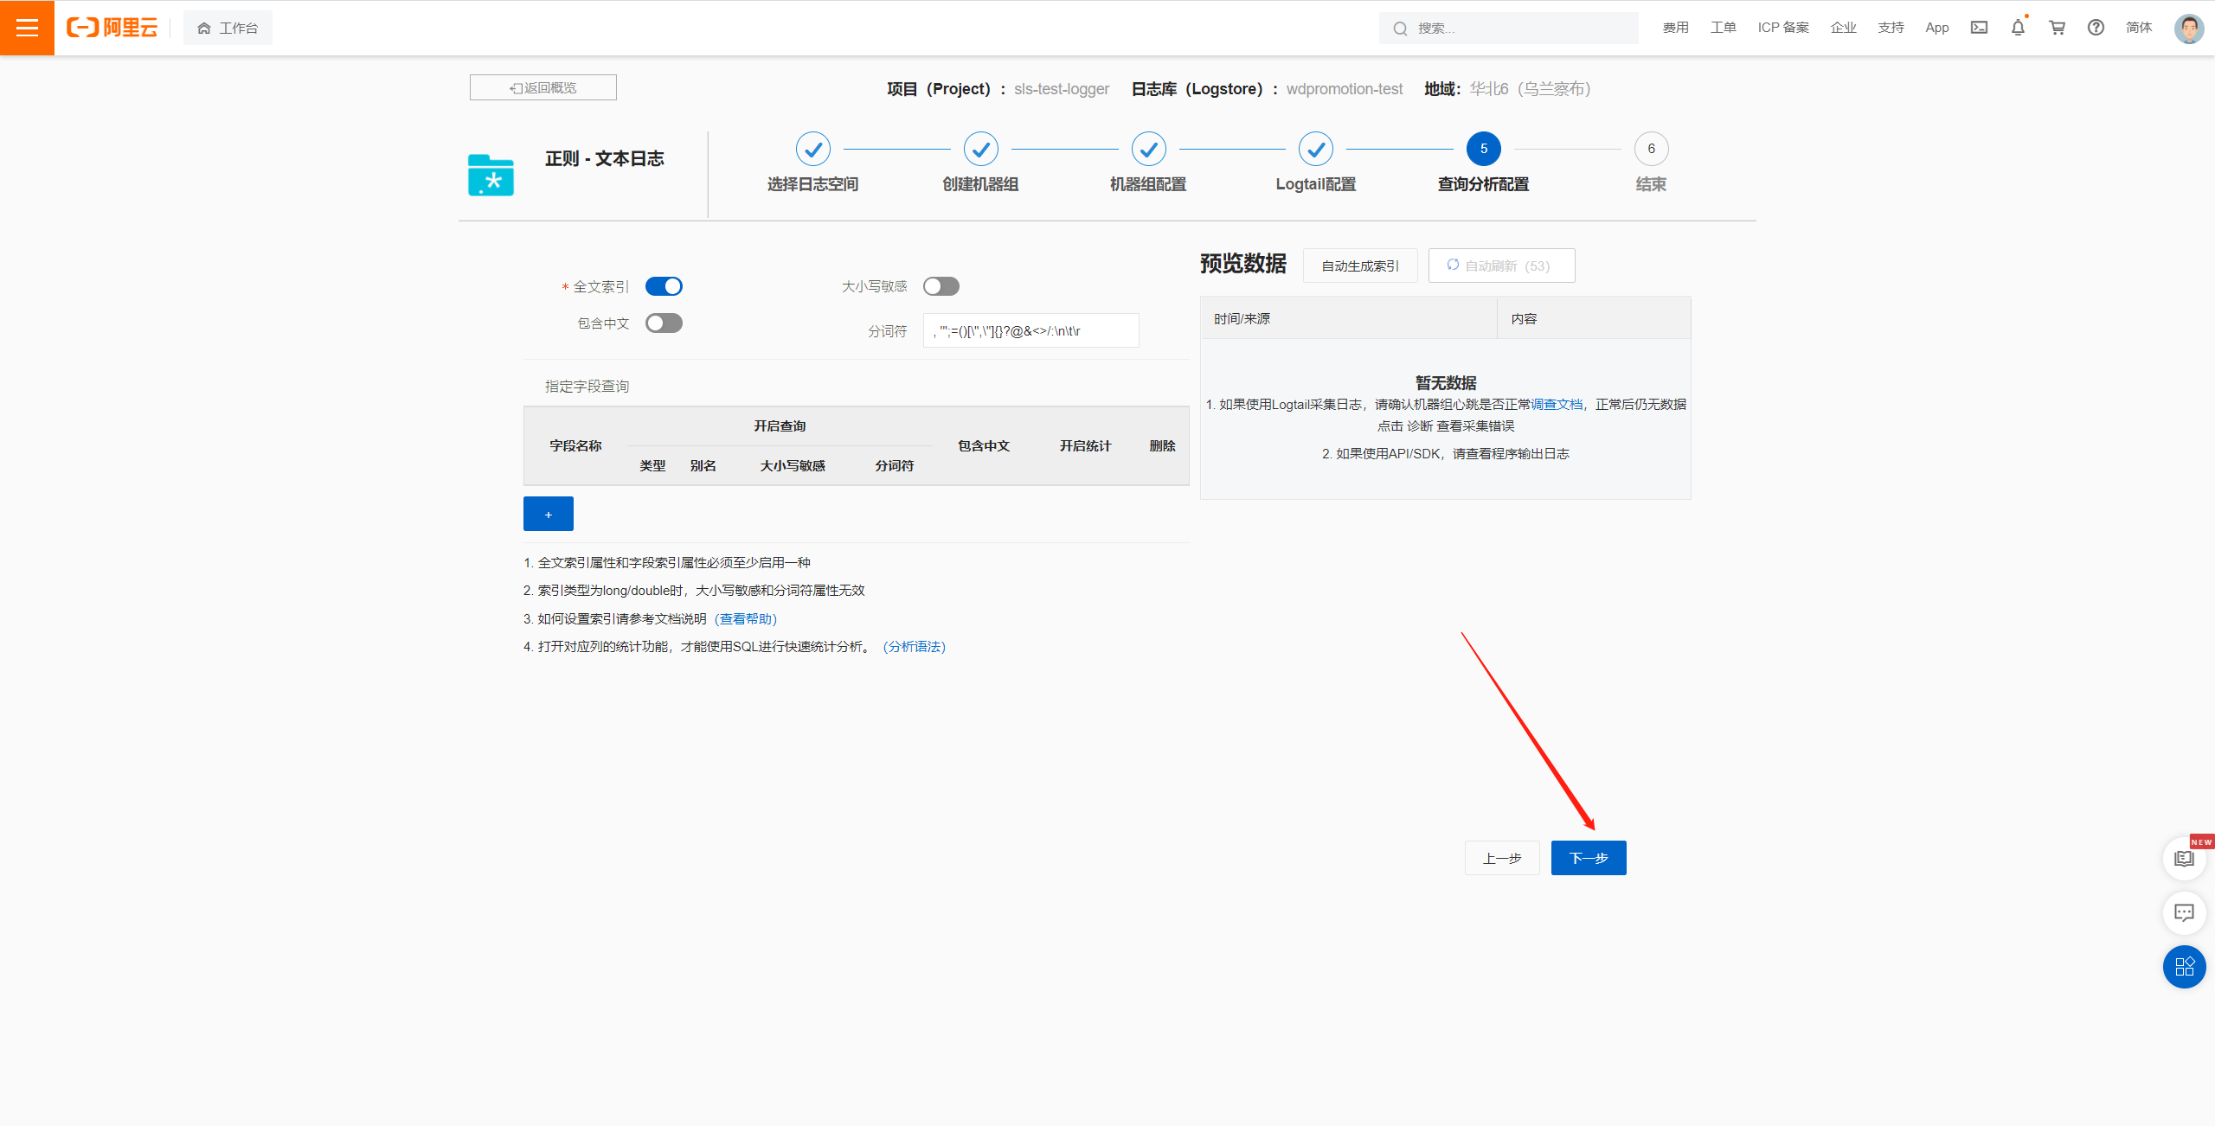
Task: Open user avatar profile menu
Action: [x=2188, y=28]
